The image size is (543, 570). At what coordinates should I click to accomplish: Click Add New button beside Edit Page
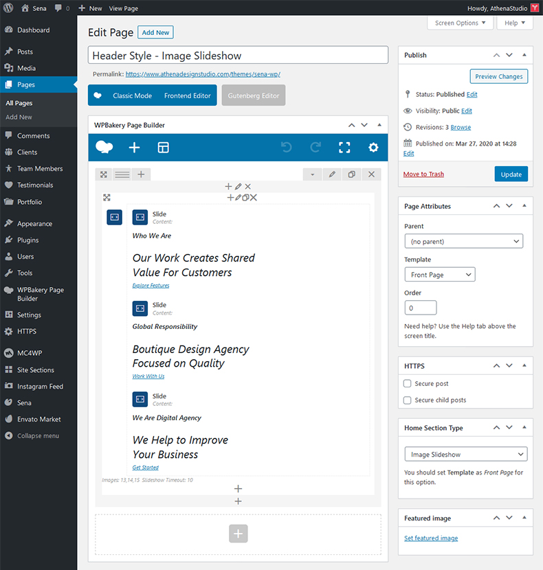[x=155, y=32]
